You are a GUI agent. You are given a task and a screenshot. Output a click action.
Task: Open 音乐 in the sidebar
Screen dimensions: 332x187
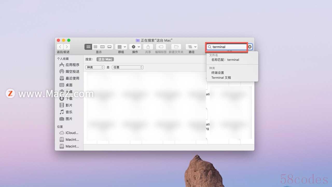[x=66, y=112]
